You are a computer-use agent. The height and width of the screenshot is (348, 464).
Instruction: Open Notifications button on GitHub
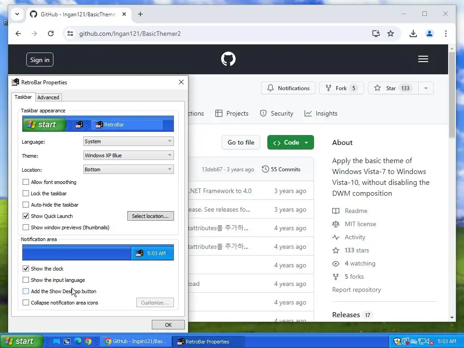(x=288, y=88)
